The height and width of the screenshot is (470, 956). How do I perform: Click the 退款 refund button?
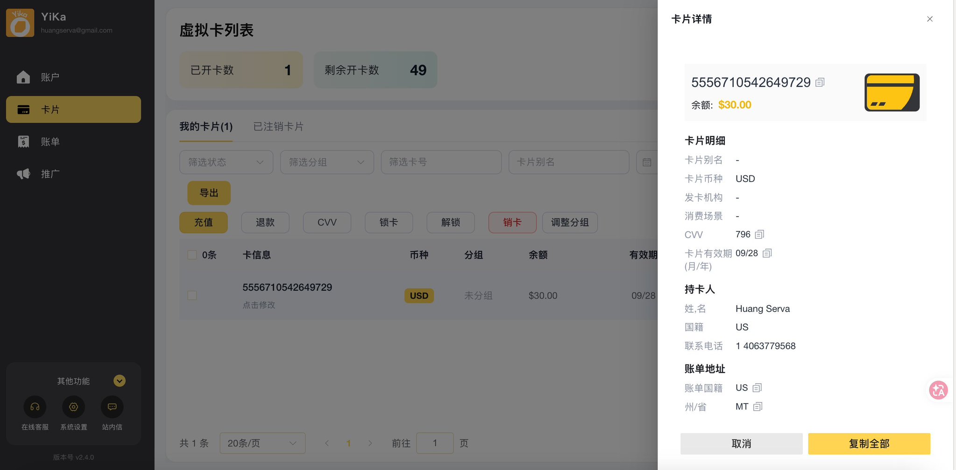click(x=265, y=223)
